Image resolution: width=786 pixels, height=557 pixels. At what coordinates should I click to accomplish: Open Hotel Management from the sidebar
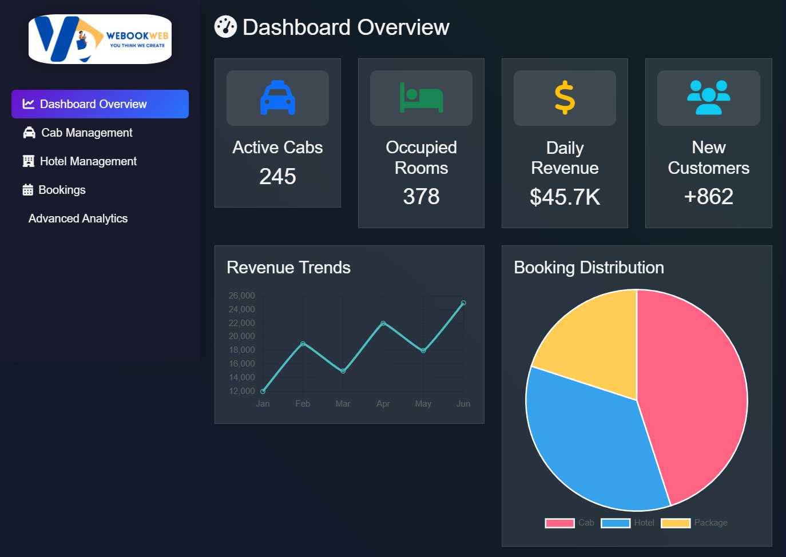pos(89,161)
